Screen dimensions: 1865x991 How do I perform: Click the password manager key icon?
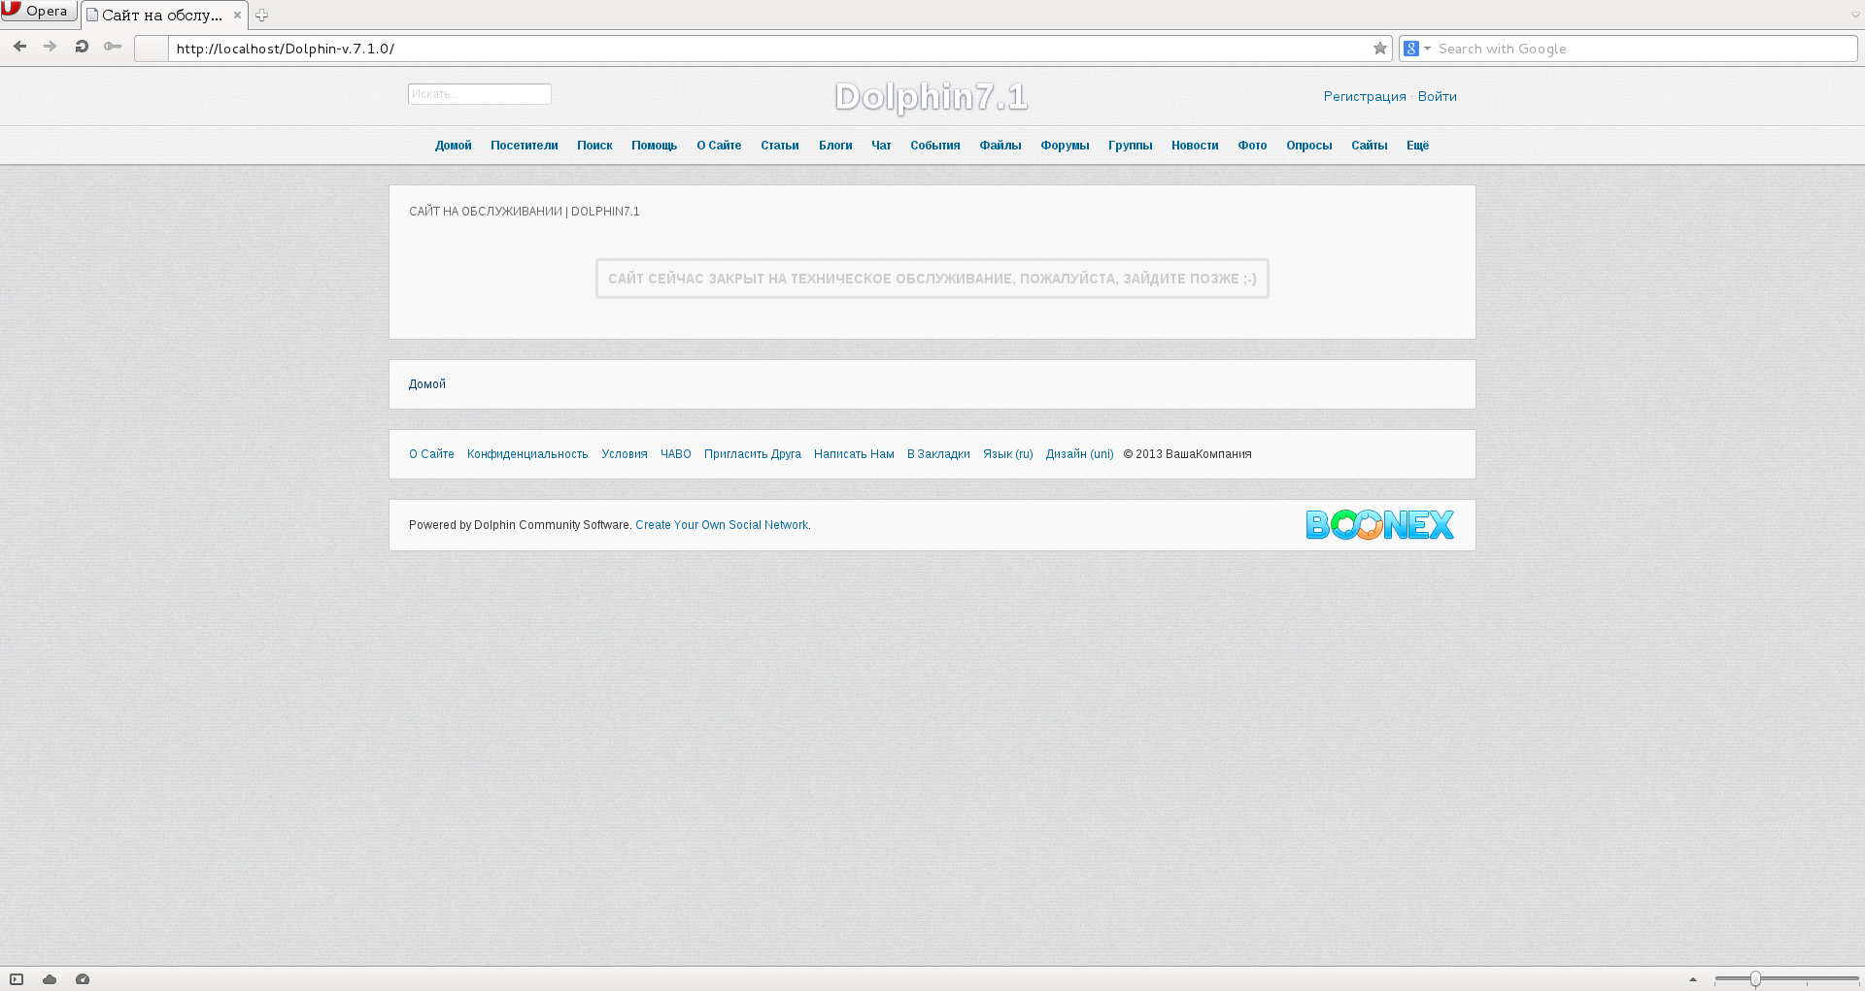pos(113,47)
